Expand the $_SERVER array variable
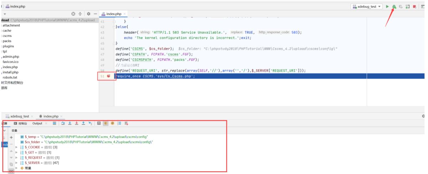 click(x=16, y=163)
